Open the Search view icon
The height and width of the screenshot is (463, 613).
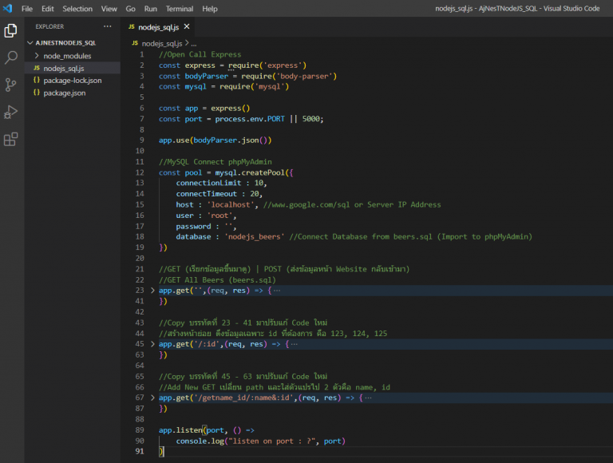coord(11,57)
